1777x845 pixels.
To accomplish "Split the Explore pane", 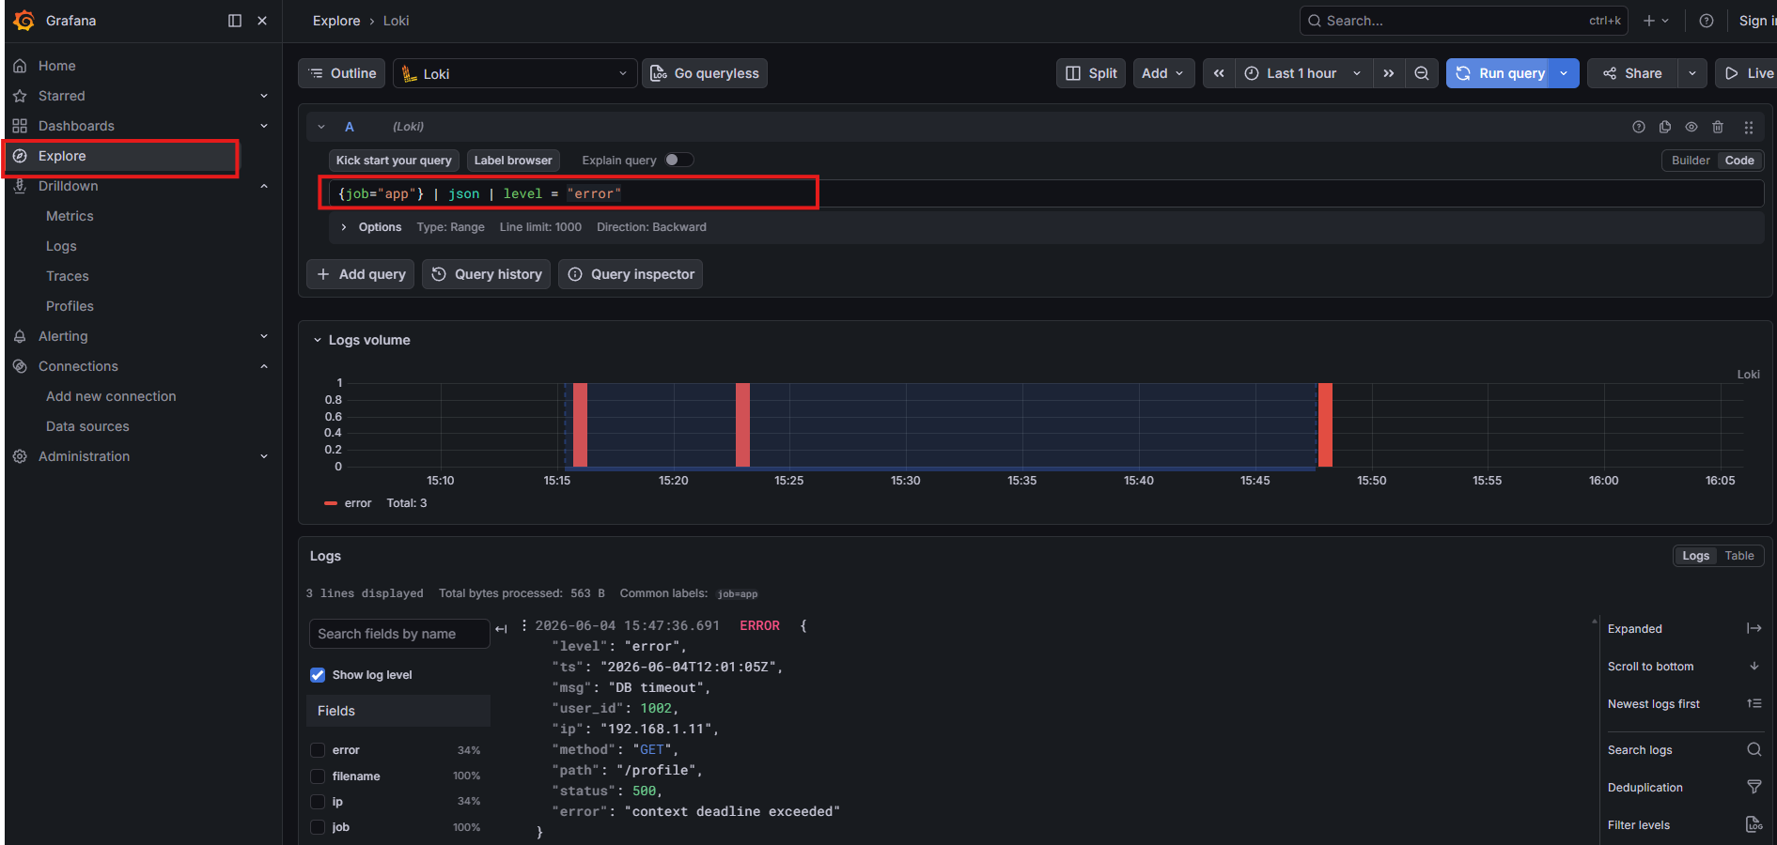I will coord(1091,73).
